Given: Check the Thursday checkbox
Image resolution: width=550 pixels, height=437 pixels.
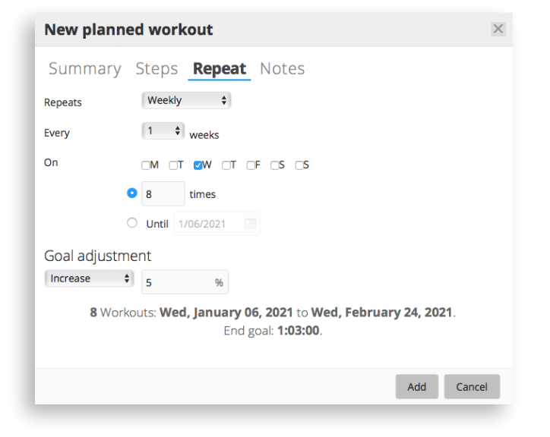Looking at the screenshot, I should point(226,165).
